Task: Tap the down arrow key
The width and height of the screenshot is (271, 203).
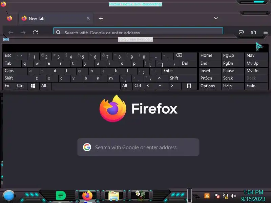Action: (x=163, y=86)
